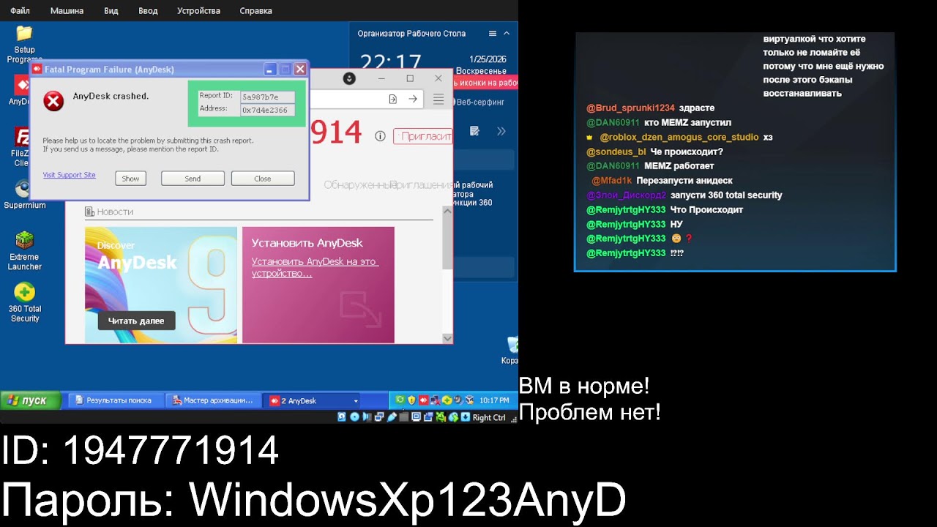Click the notes edit icon in organizer panel

click(474, 131)
